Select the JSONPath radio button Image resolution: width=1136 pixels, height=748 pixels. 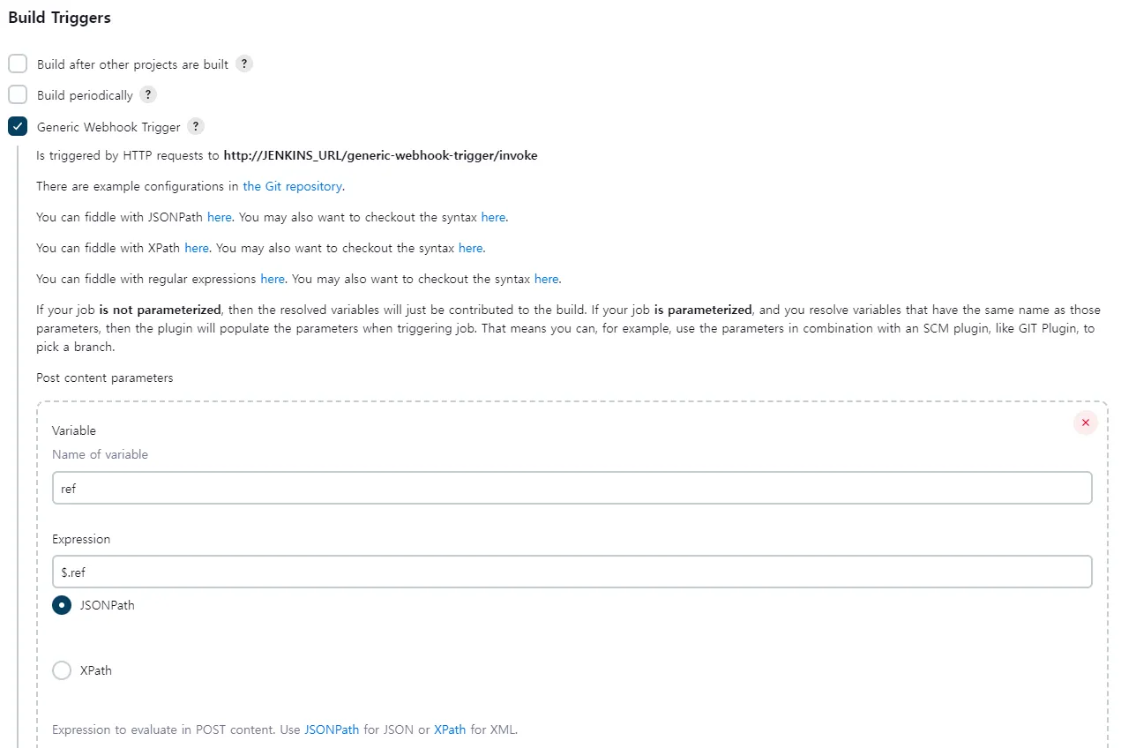pyautogui.click(x=61, y=605)
